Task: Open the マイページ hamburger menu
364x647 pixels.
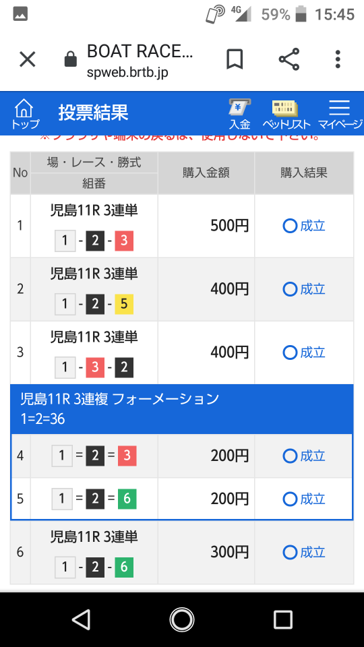Action: [340, 114]
